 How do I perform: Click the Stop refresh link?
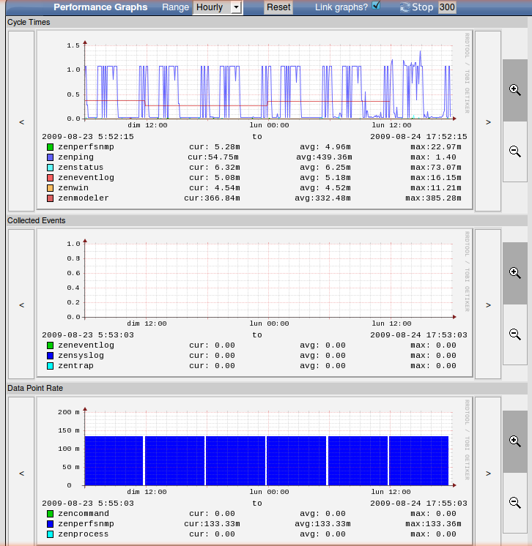[x=423, y=7]
